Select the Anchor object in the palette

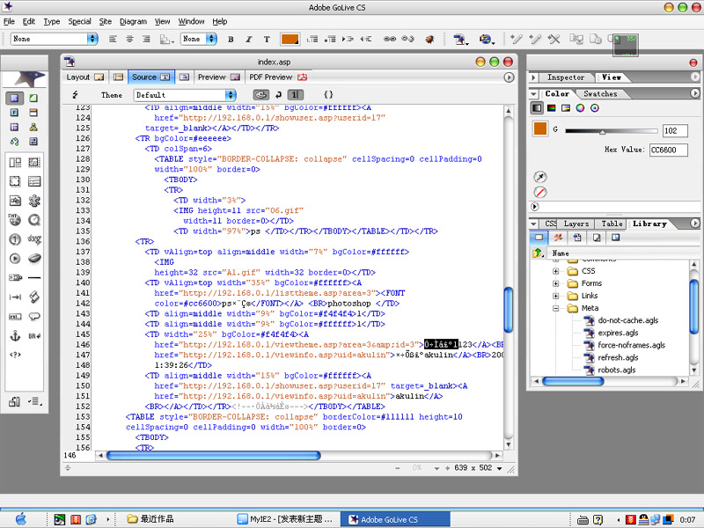(15, 336)
